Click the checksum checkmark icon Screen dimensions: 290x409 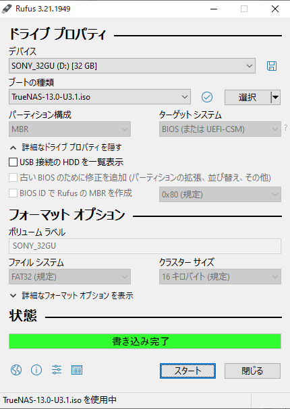[207, 97]
